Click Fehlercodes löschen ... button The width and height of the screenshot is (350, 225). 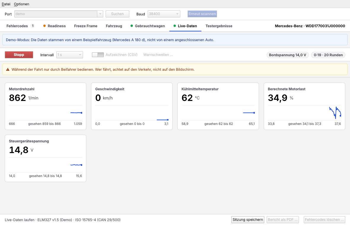coord(324,220)
